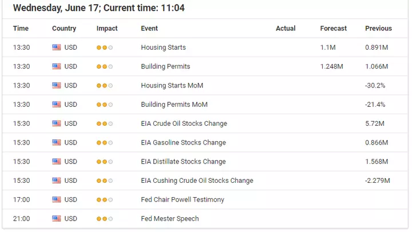
Task: Sort by the Impact column header
Action: click(107, 29)
